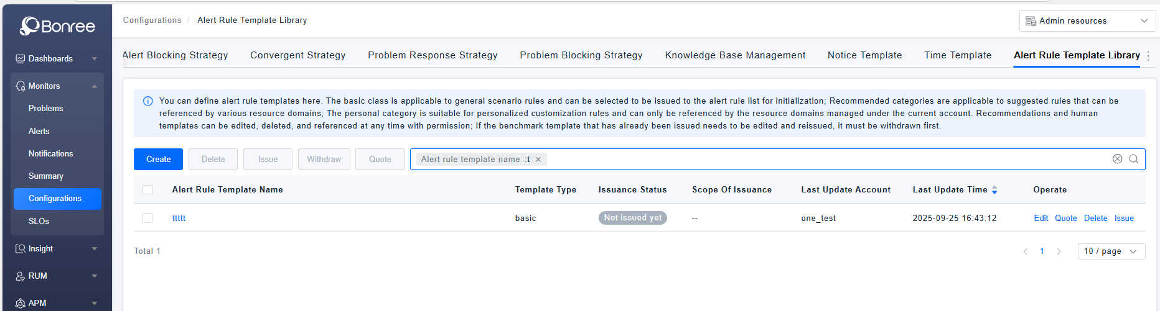
Task: Click the Bonree logo icon
Action: point(30,25)
